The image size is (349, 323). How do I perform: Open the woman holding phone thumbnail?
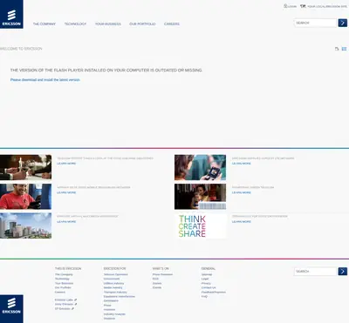tap(200, 167)
